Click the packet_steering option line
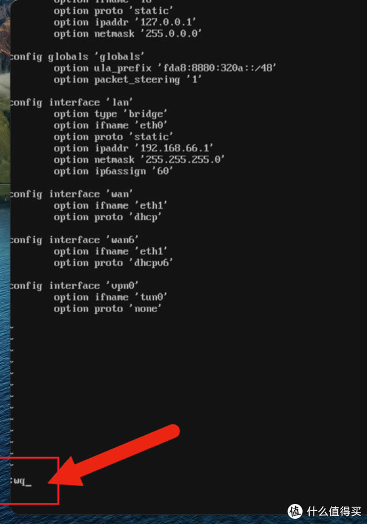This screenshot has width=367, height=524. pos(128,80)
